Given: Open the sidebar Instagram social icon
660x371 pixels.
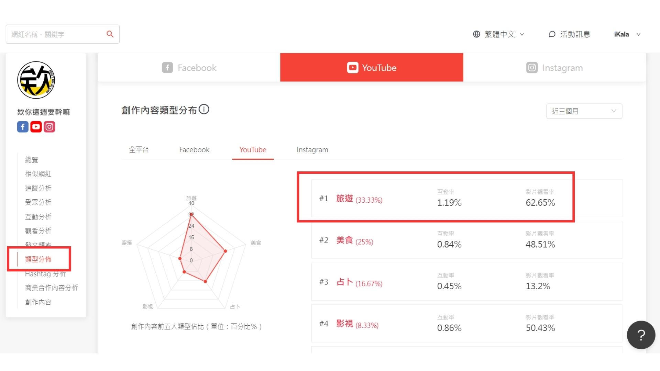Looking at the screenshot, I should pos(49,127).
